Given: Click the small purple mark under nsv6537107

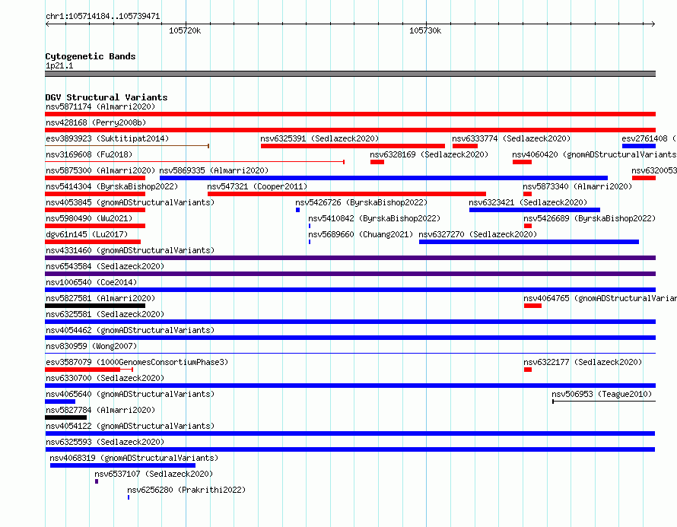Looking at the screenshot, I should pos(97,481).
